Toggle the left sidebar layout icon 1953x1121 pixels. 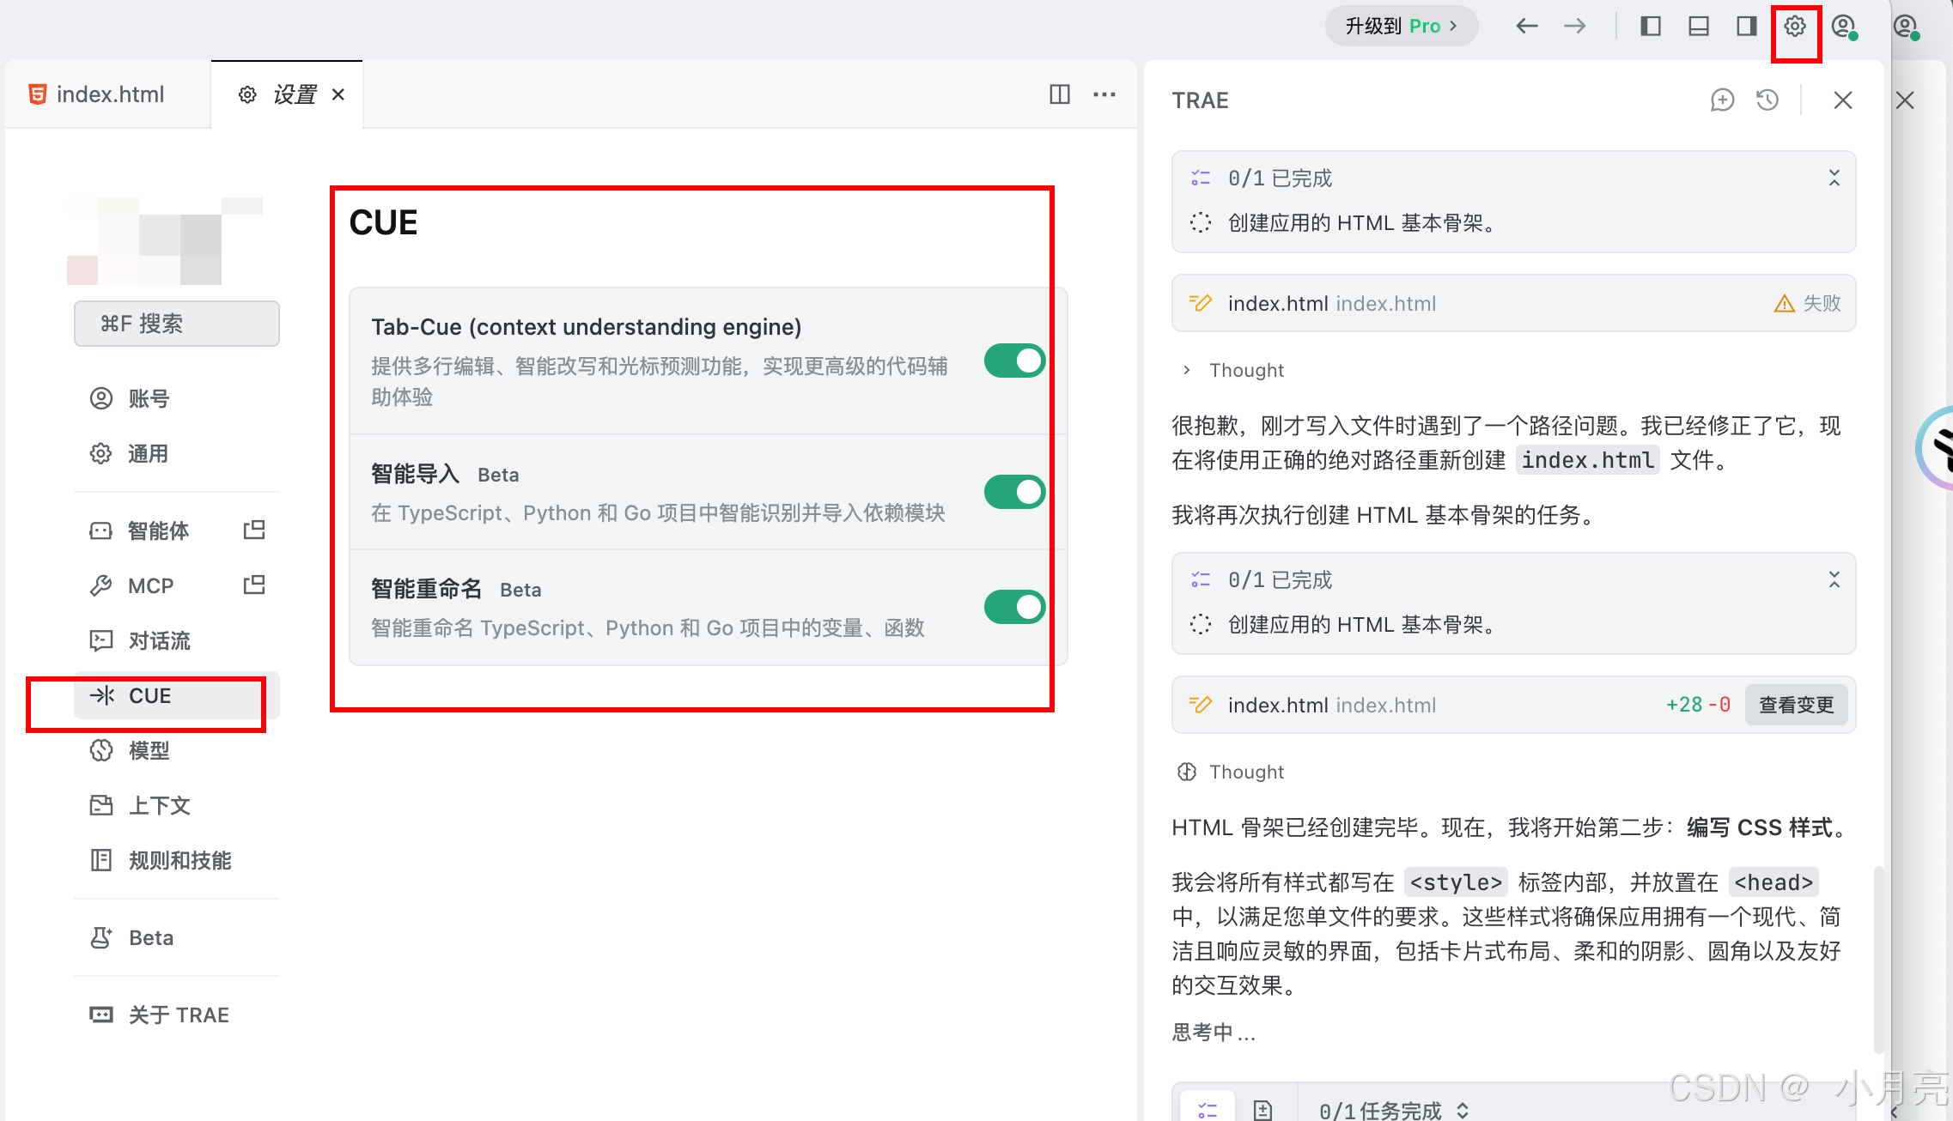(x=1650, y=27)
